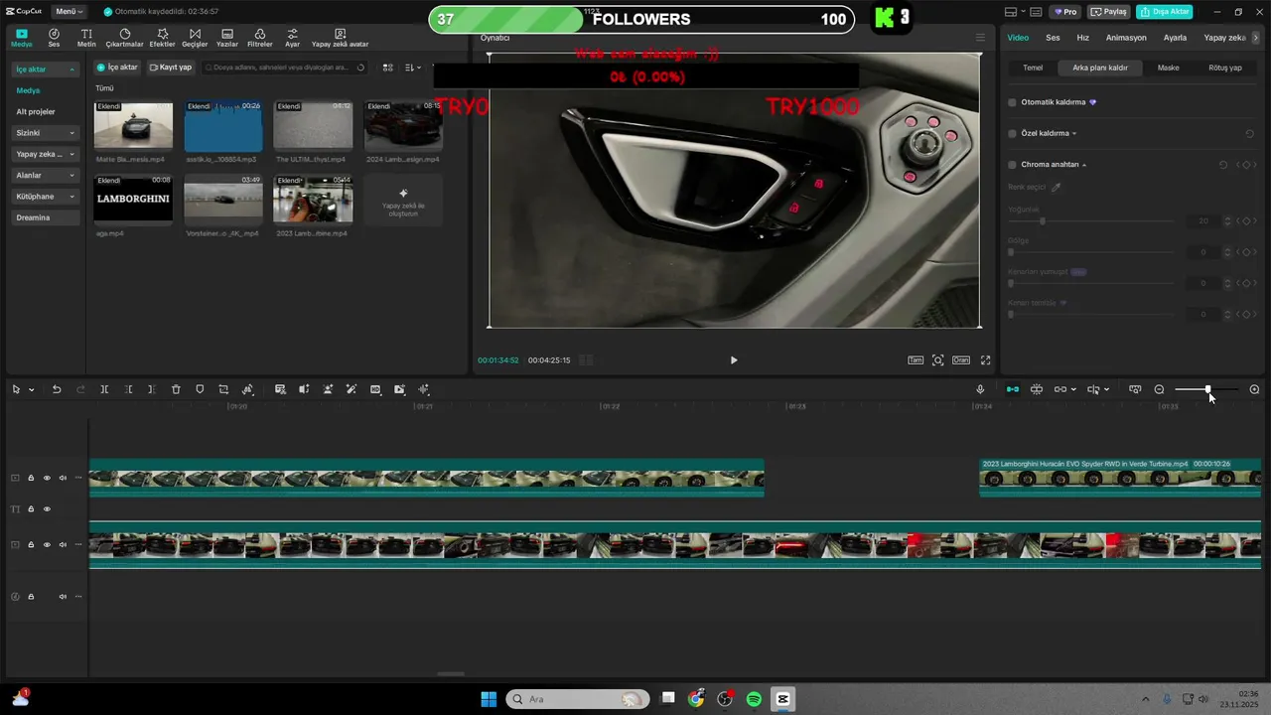Open the player menu hamburger icon

[980, 38]
